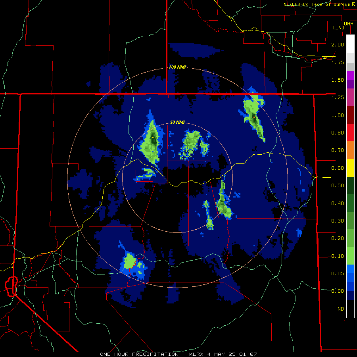The width and height of the screenshot is (357, 357).
Task: Click the 1.50 legend value
Action: [x=338, y=80]
